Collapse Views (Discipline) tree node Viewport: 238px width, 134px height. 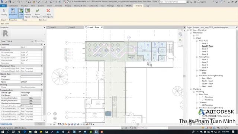pyautogui.click(x=188, y=30)
